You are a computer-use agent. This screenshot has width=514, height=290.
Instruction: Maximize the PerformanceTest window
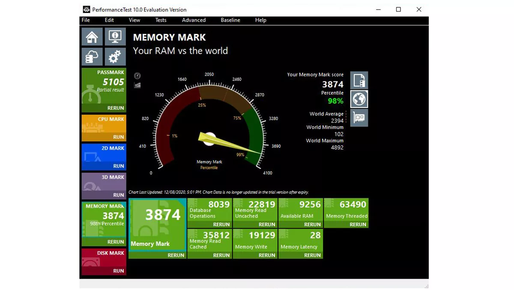[x=398, y=9]
